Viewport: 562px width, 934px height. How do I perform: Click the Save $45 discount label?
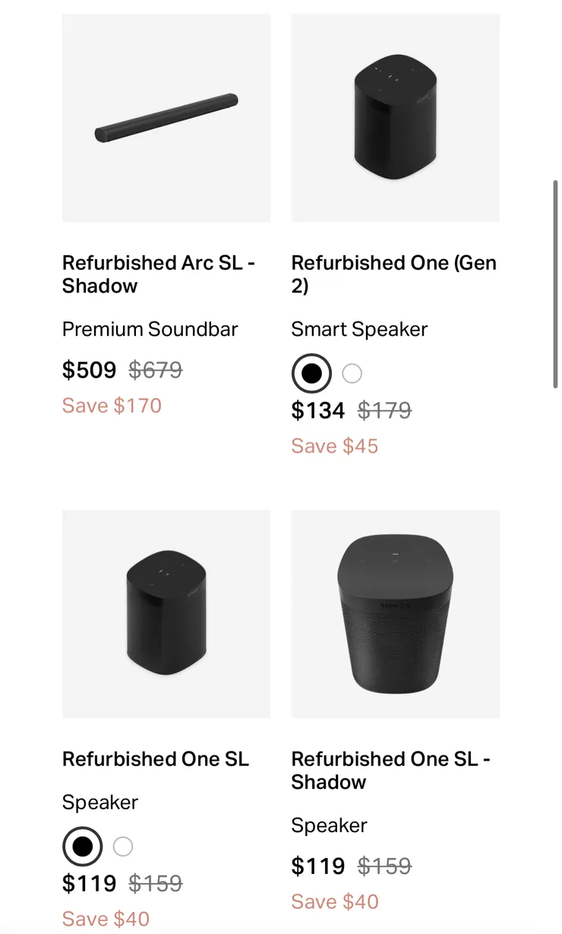click(335, 446)
